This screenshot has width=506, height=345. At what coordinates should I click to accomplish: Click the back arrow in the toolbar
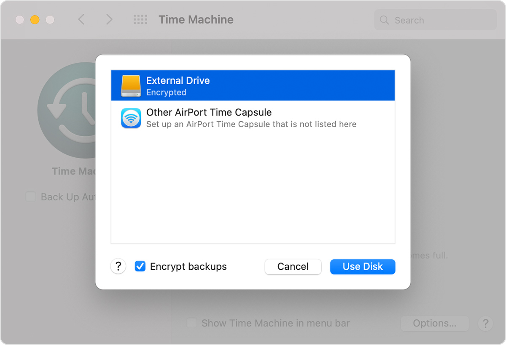click(81, 19)
